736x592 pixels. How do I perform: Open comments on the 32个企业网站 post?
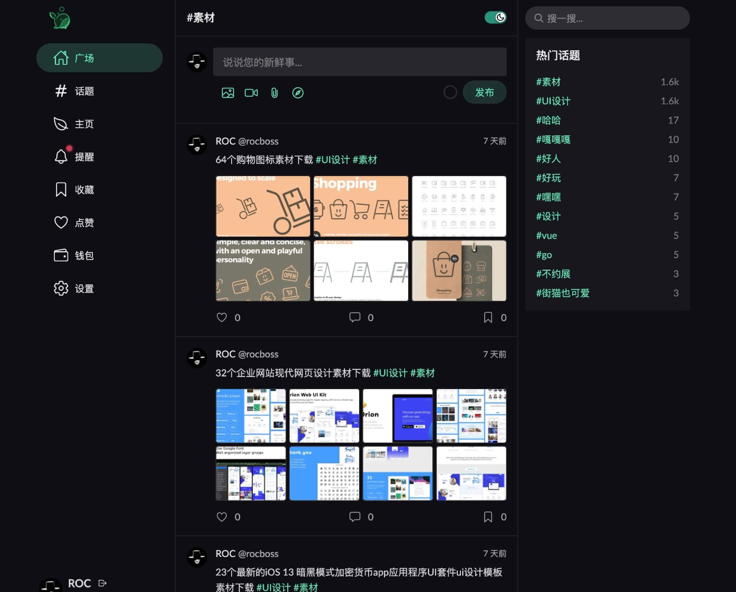tap(355, 516)
